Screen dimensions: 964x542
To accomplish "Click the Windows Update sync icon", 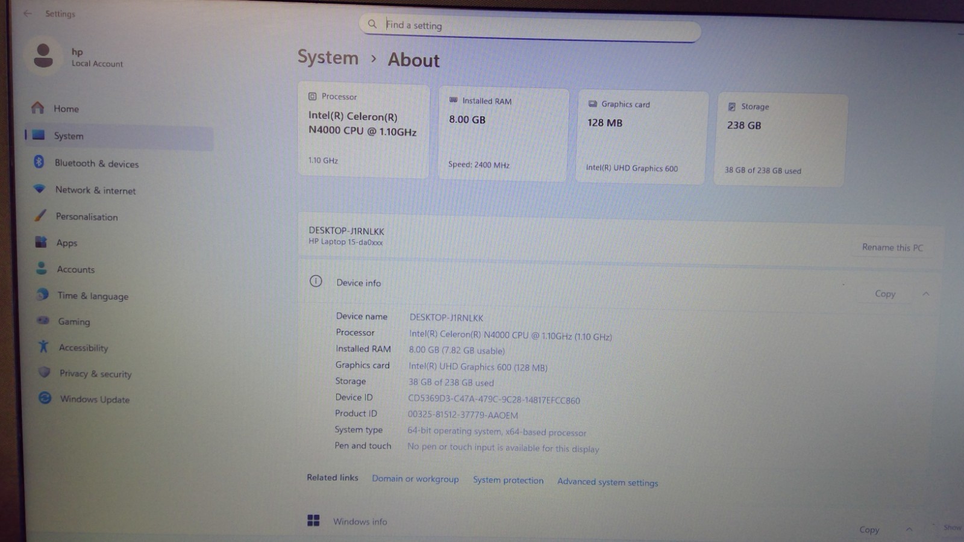I will click(45, 398).
